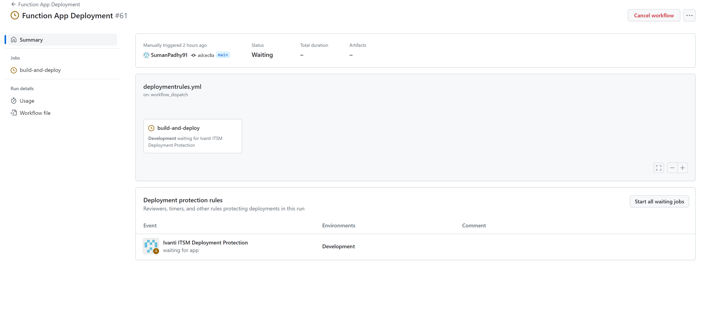Open commit adcec8a link
The height and width of the screenshot is (311, 703).
click(205, 55)
